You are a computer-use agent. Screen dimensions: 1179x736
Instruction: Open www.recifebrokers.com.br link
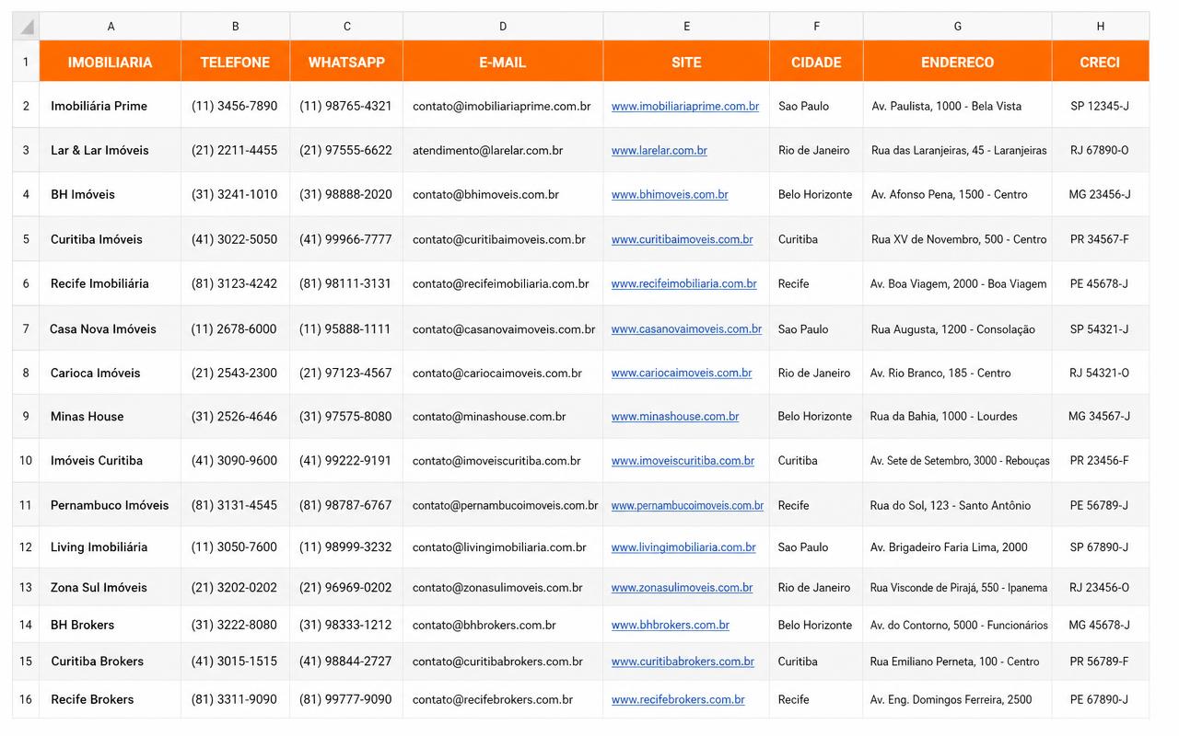pyautogui.click(x=678, y=699)
